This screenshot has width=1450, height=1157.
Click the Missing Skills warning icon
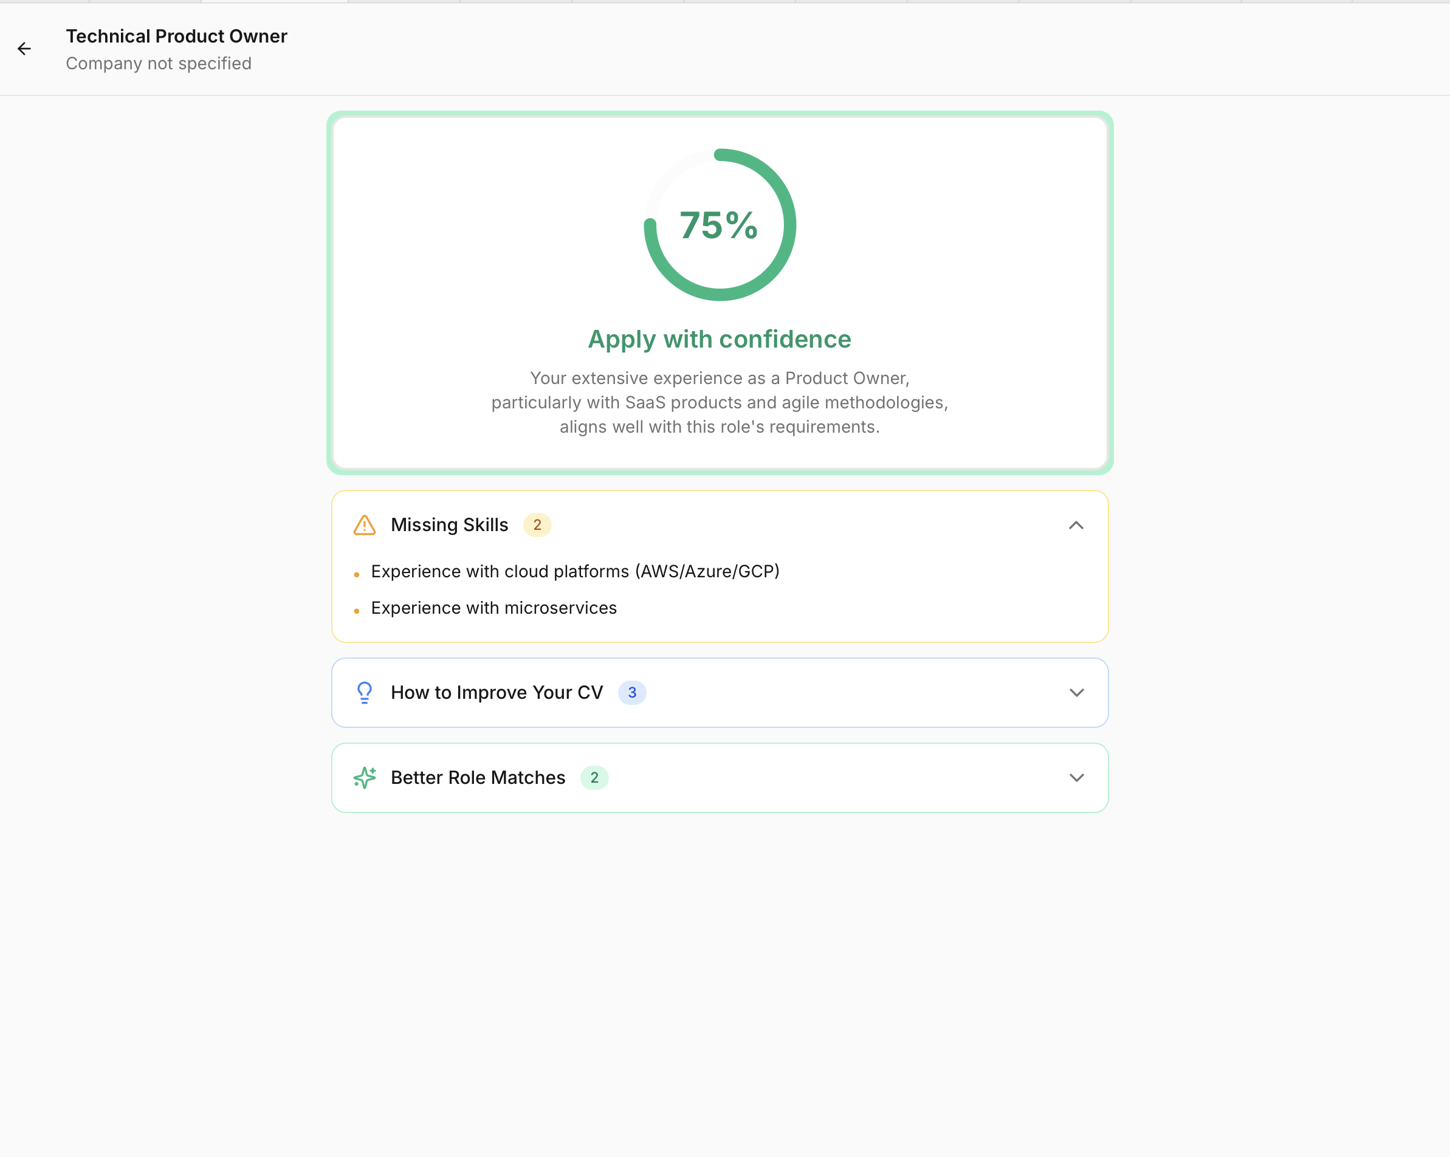pyautogui.click(x=364, y=526)
